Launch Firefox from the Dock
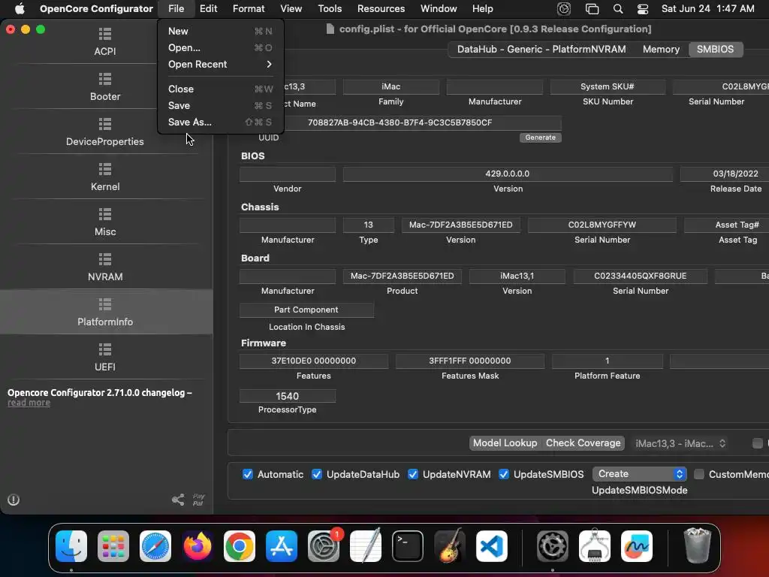Screen dimensions: 769x577 pos(198,546)
